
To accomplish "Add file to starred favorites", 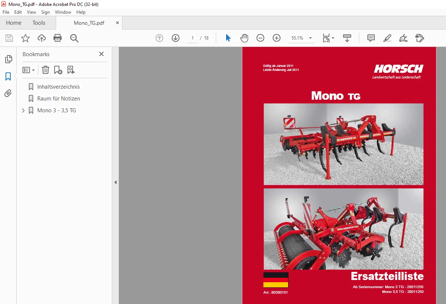I will (x=25, y=38).
